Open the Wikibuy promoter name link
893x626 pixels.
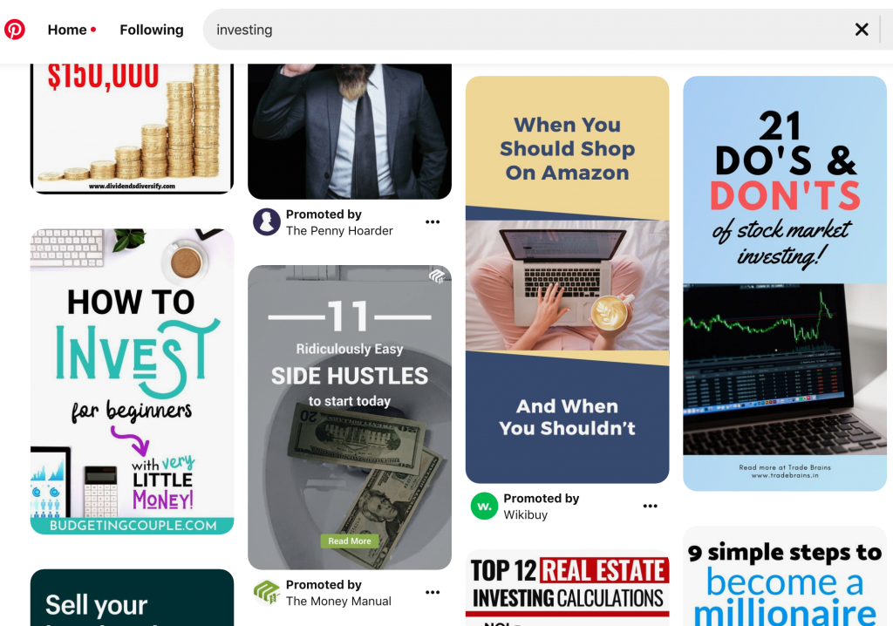coord(526,514)
